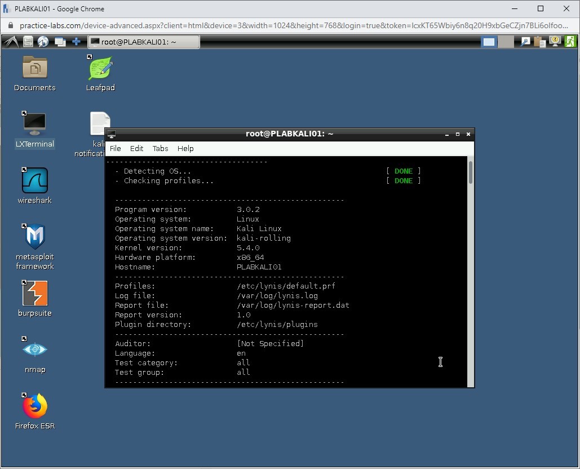The height and width of the screenshot is (469, 580).
Task: Open the Leafpad text editor shortcut
Action: tap(100, 69)
